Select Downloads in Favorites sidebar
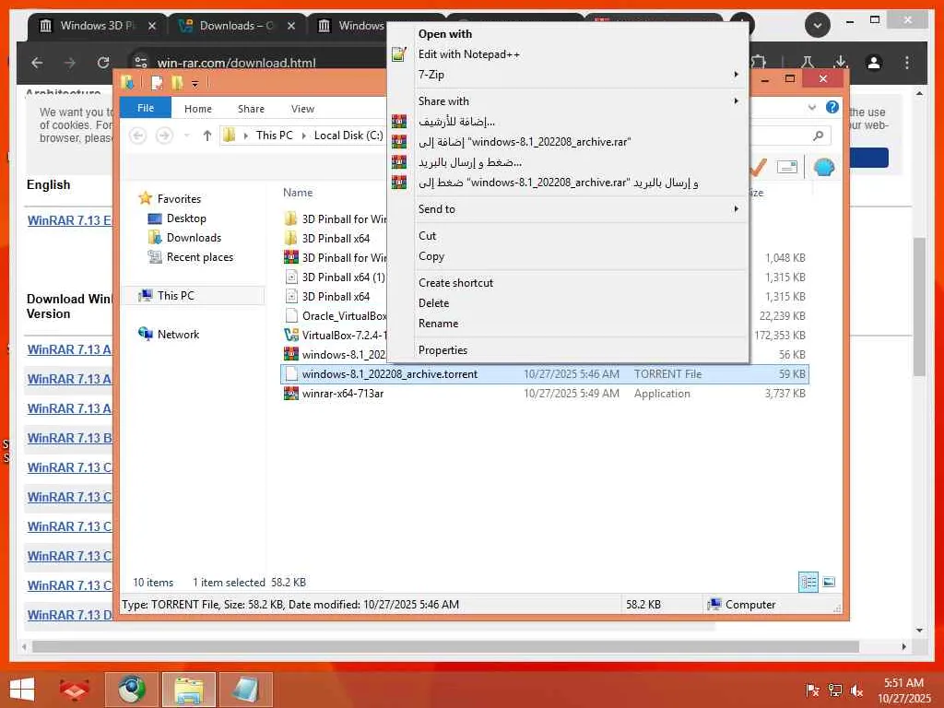 [x=194, y=238]
